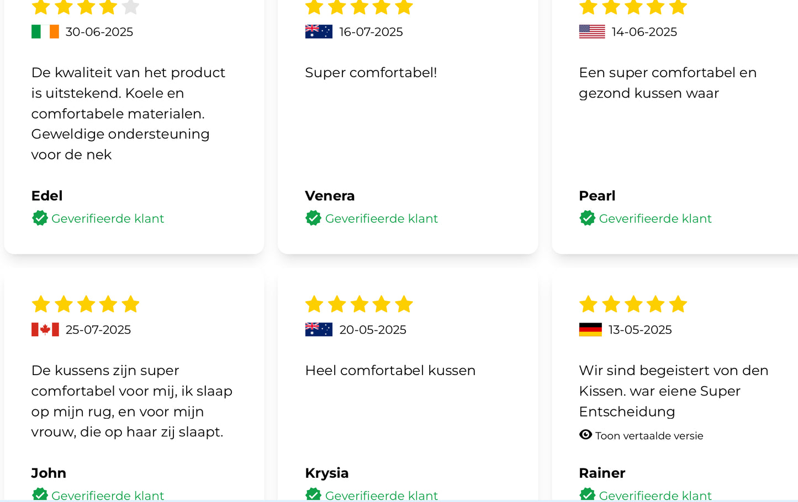Click the star rating on Krysia's review

click(359, 304)
